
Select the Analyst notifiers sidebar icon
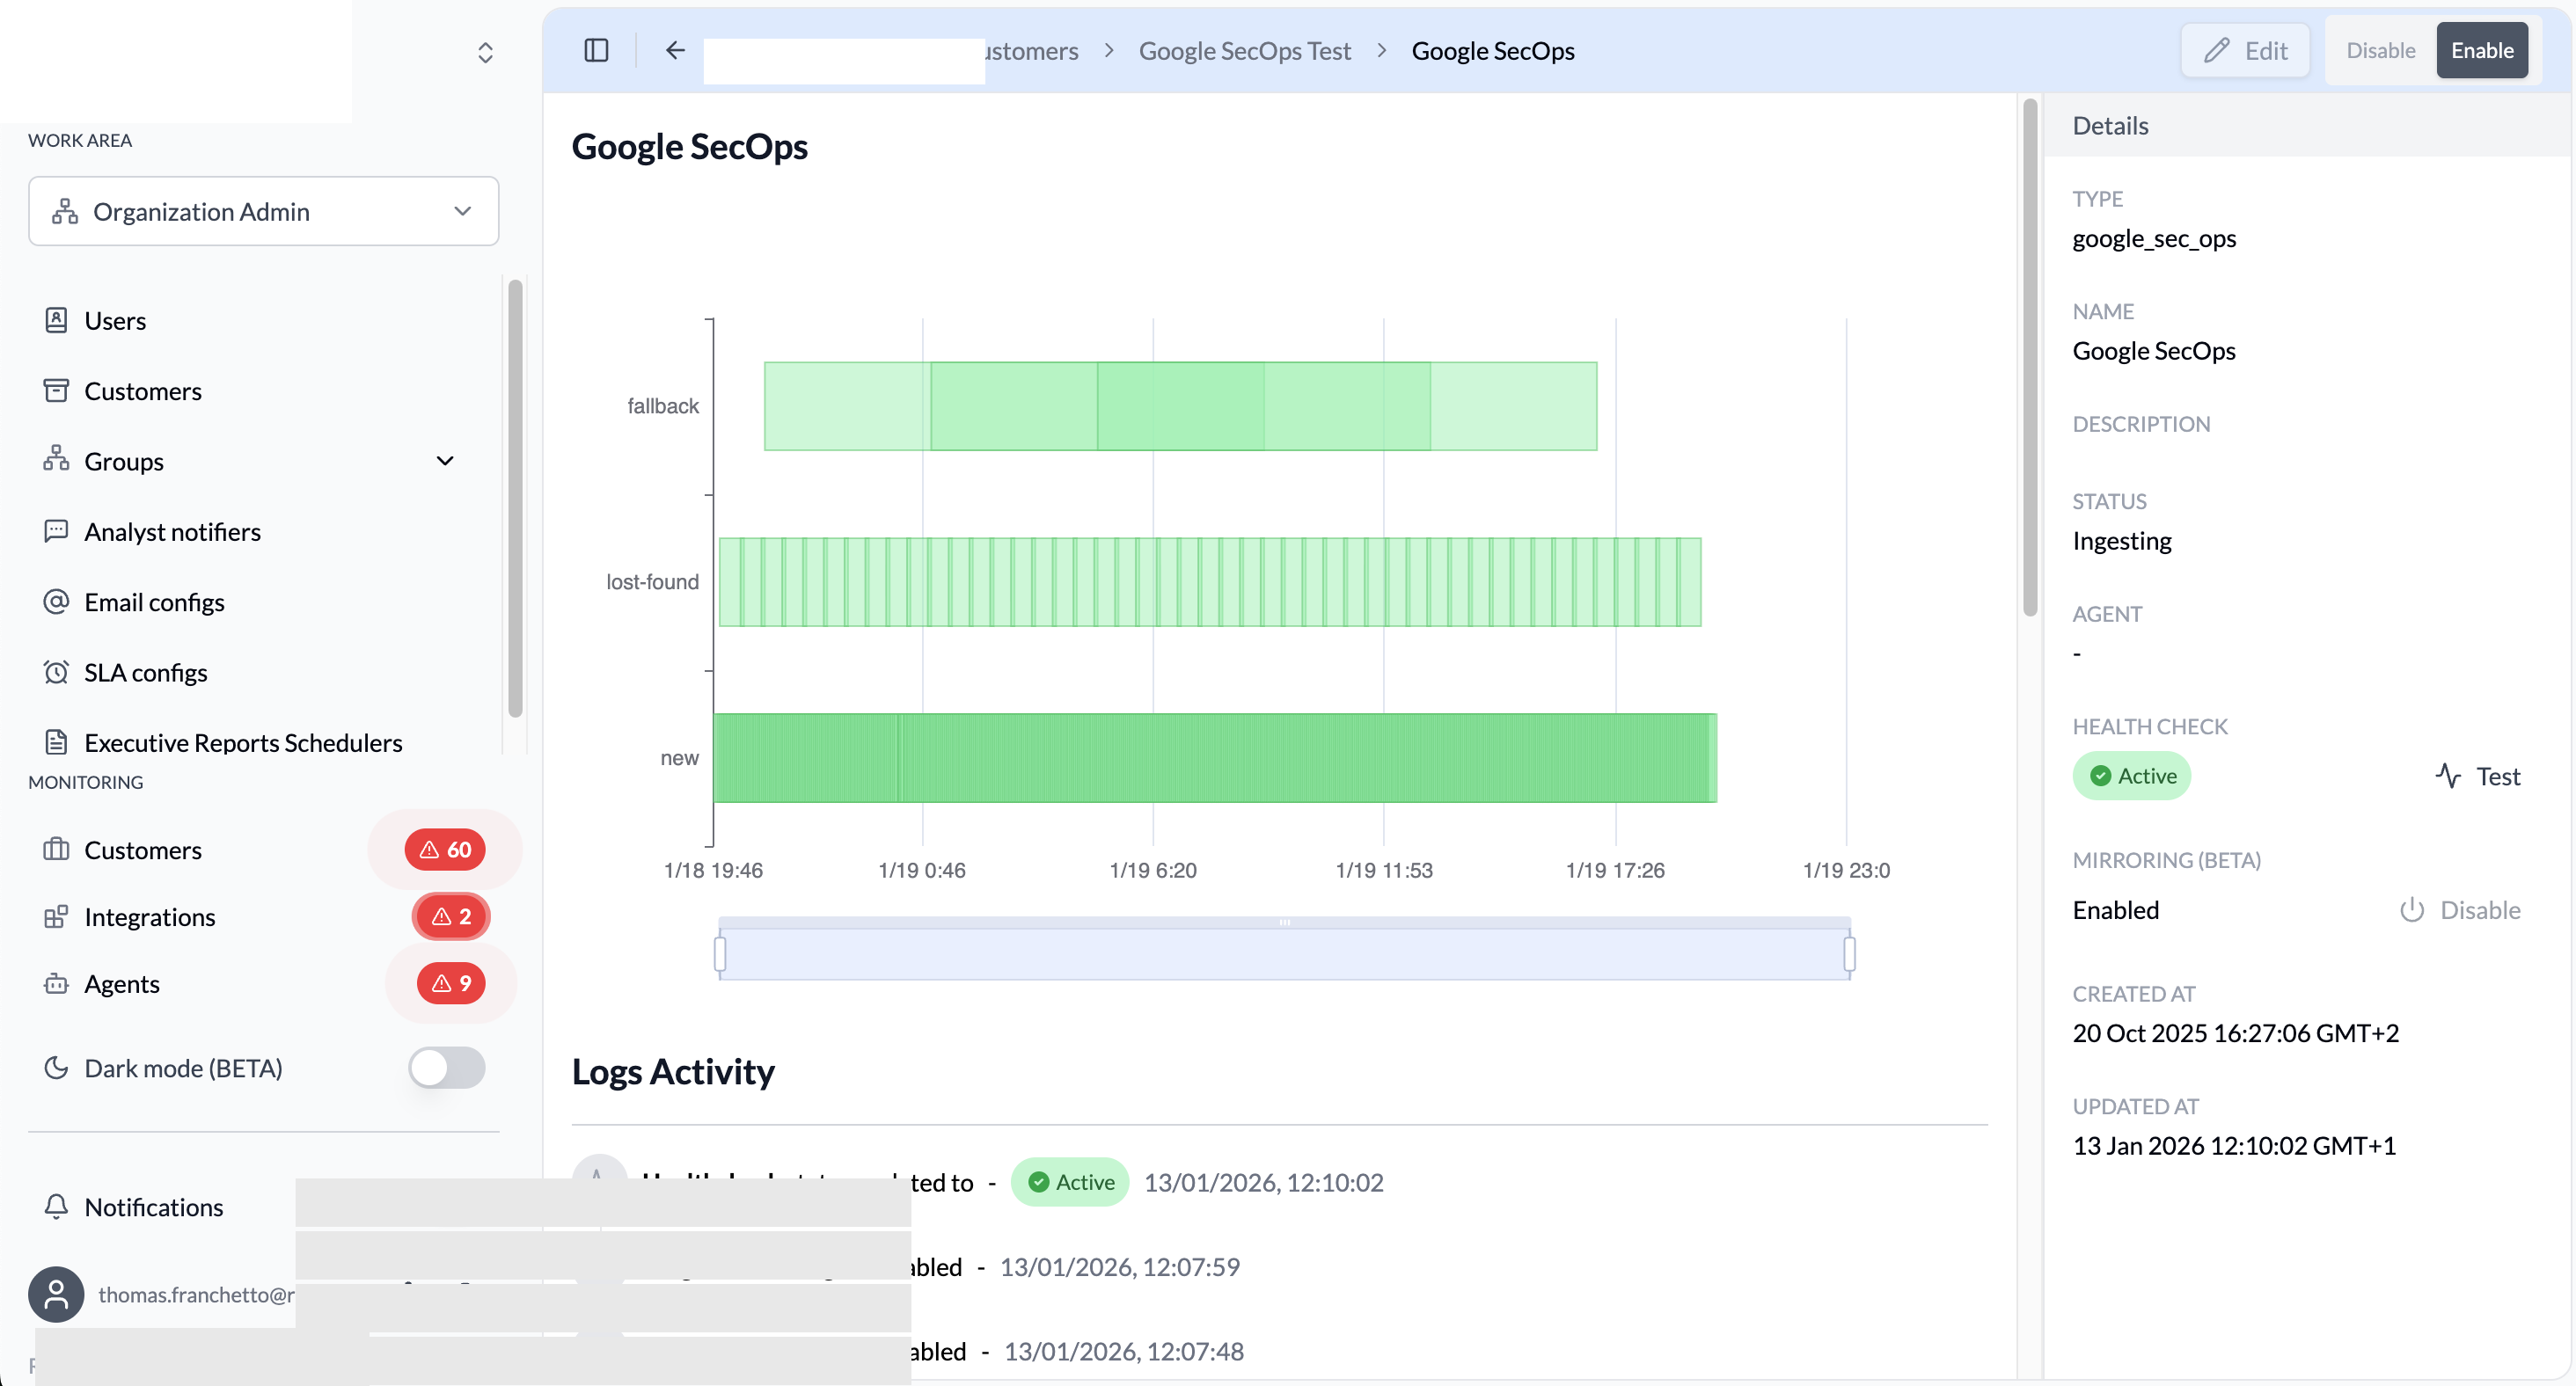point(56,530)
